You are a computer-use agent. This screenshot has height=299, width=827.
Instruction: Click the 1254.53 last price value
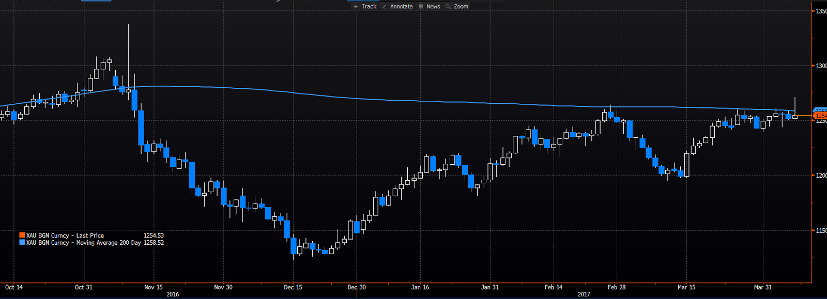pyautogui.click(x=154, y=235)
